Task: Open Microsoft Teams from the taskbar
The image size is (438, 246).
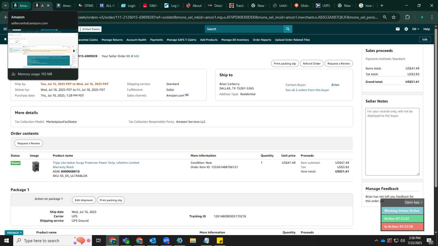Action: click(x=126, y=241)
